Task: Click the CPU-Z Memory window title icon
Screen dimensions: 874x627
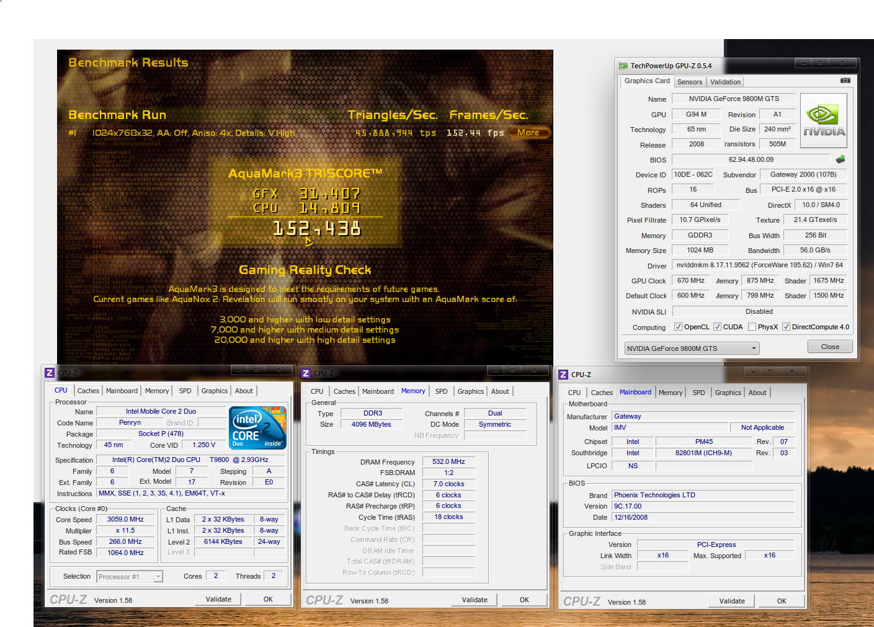Action: (x=306, y=373)
